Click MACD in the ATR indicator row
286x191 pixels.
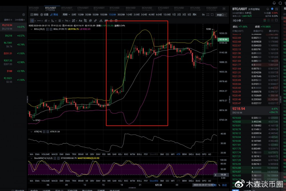point(54,154)
